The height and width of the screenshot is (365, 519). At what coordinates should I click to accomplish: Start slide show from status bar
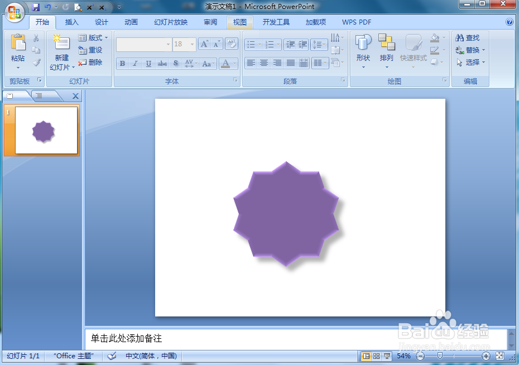click(x=387, y=356)
